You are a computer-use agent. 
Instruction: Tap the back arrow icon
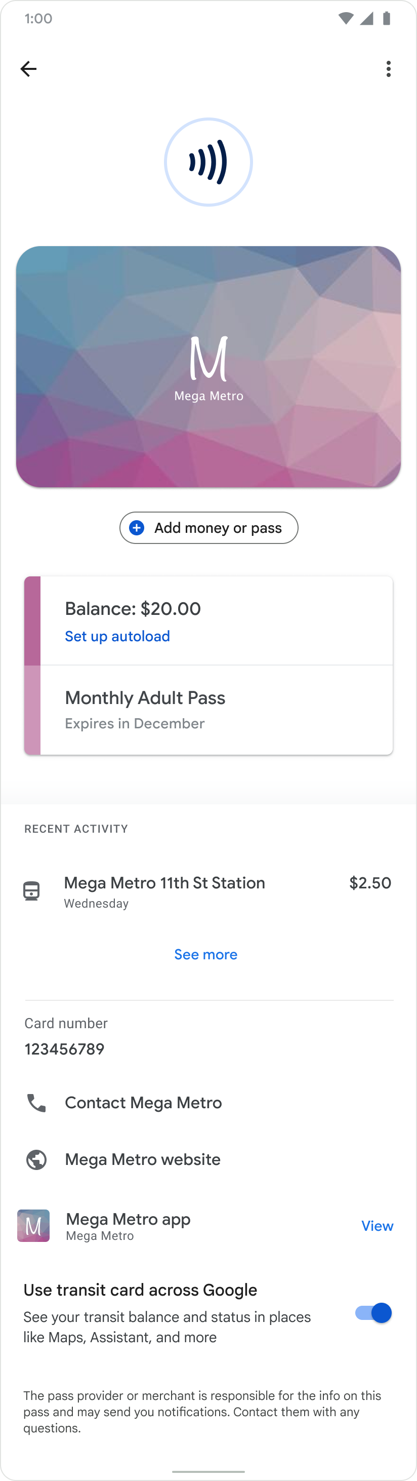click(28, 69)
